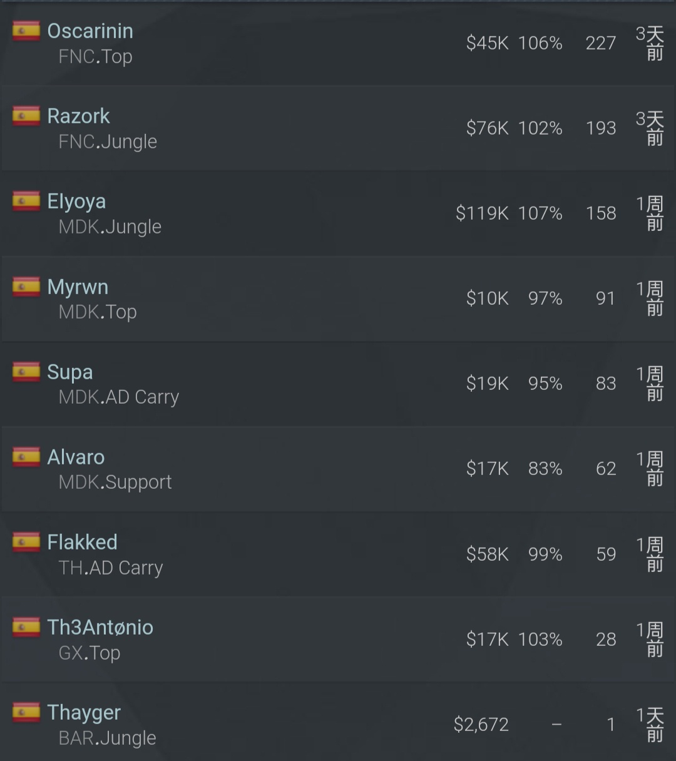Viewport: 676px width, 761px height.
Task: Click Alvaro's 83% rating value
Action: point(545,469)
